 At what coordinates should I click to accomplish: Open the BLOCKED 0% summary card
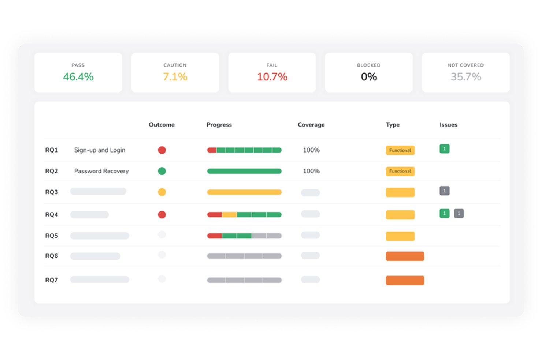pos(369,72)
